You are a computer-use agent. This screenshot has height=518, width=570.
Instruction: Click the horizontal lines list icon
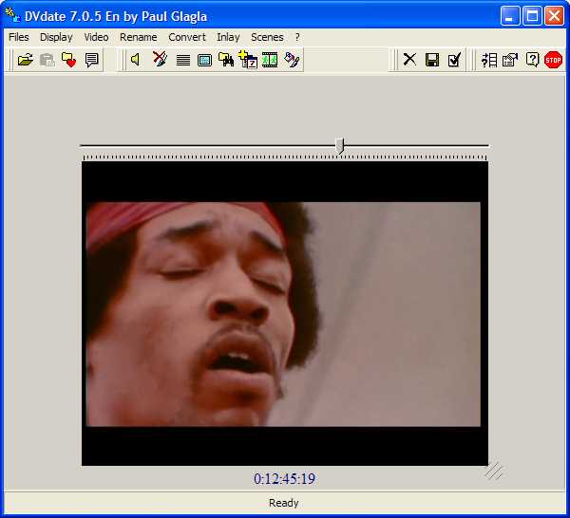point(182,60)
